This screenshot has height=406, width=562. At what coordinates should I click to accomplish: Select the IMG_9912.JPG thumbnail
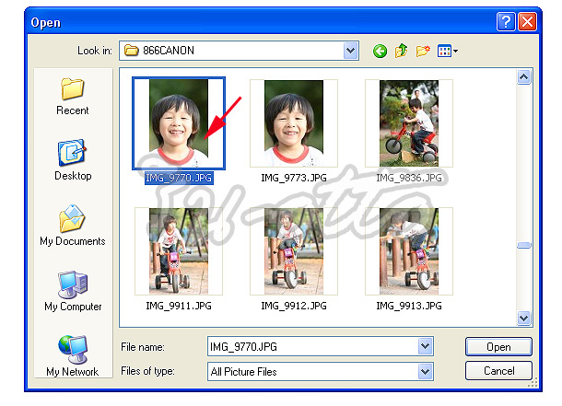coord(294,251)
